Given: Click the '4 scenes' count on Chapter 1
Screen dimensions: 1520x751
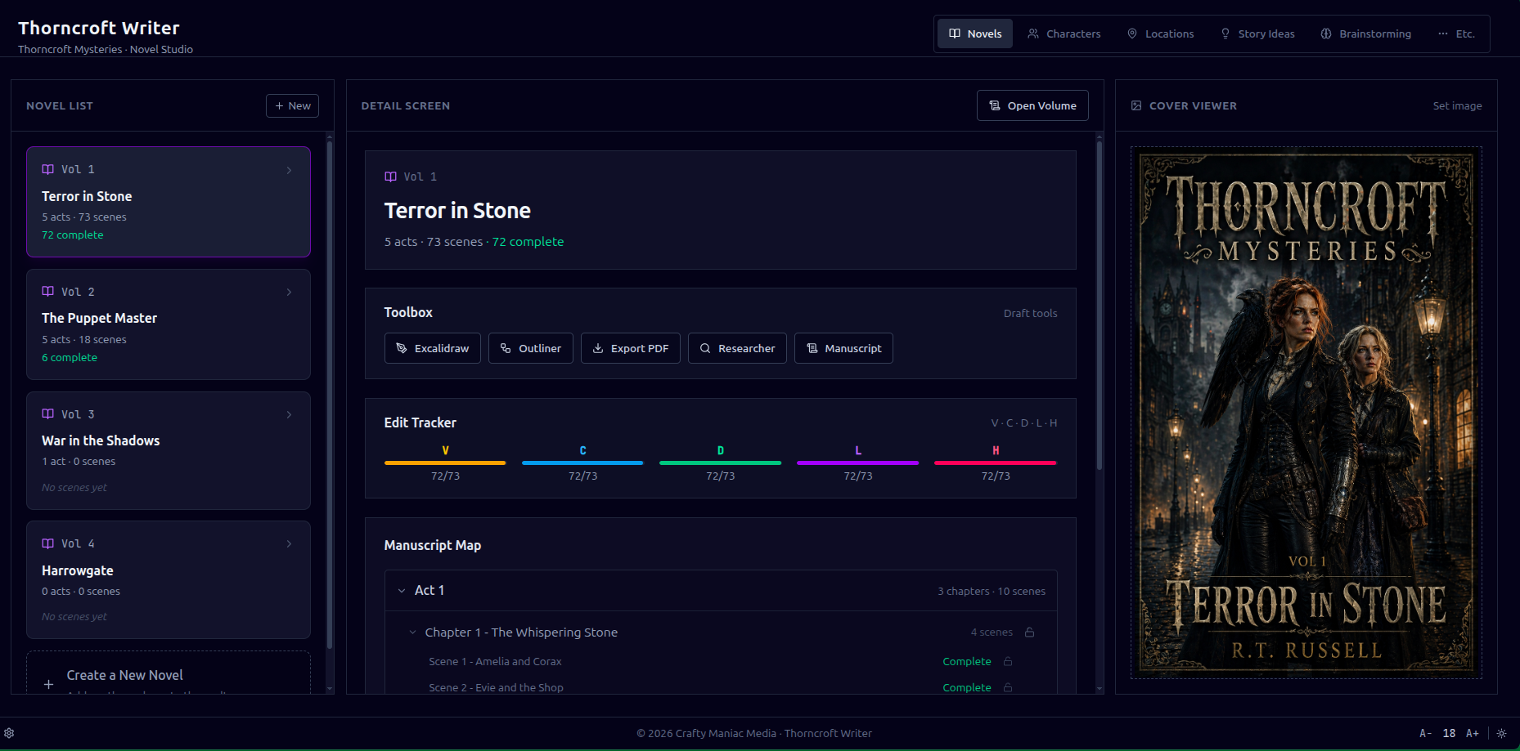Looking at the screenshot, I should coord(992,632).
